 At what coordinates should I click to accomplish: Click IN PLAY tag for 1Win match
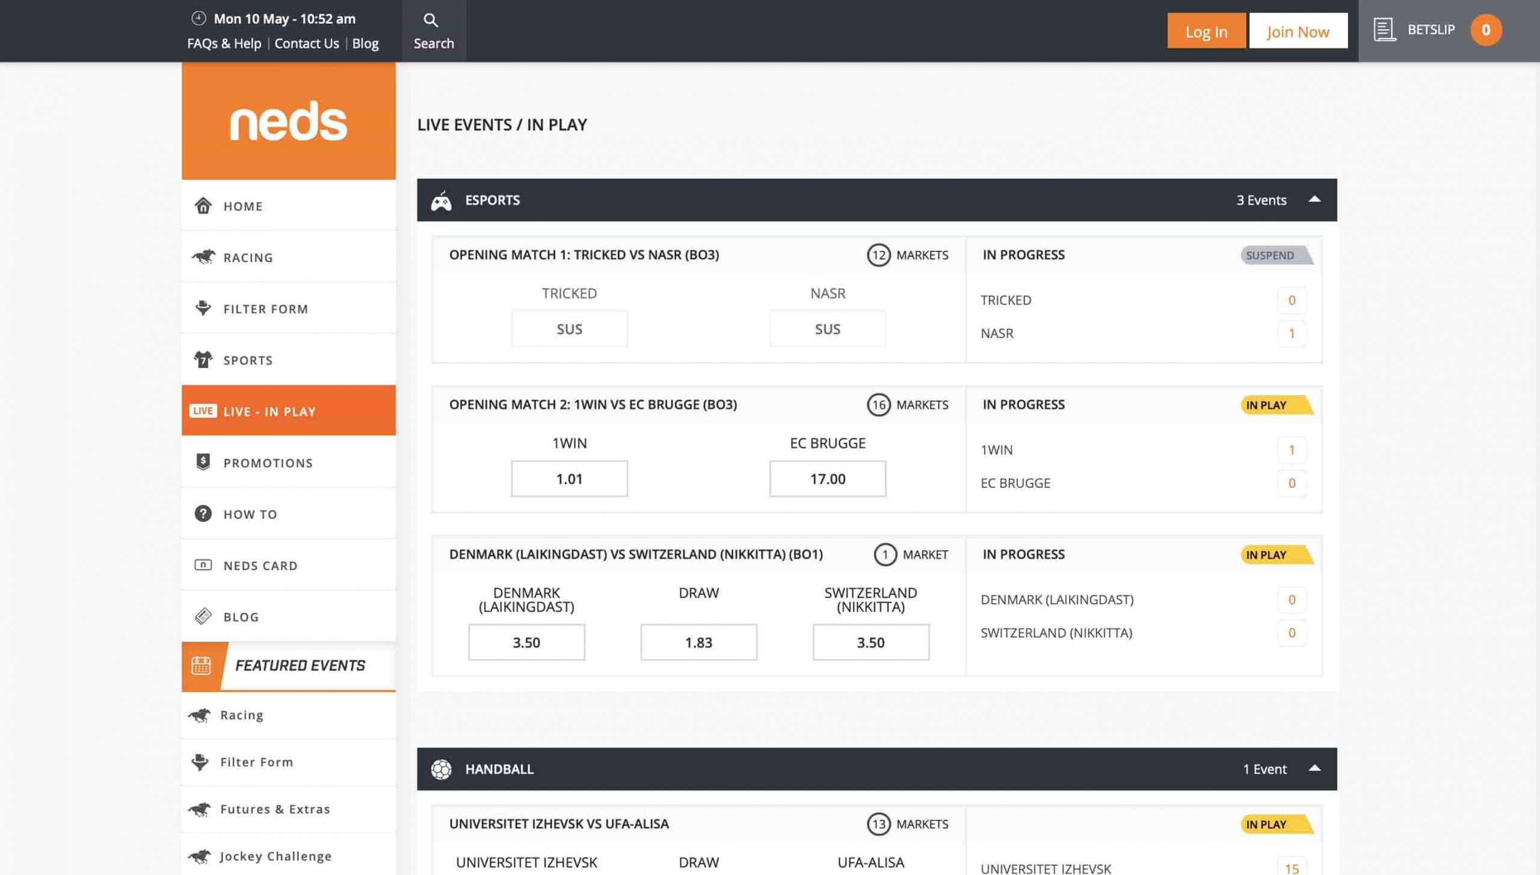pos(1277,405)
